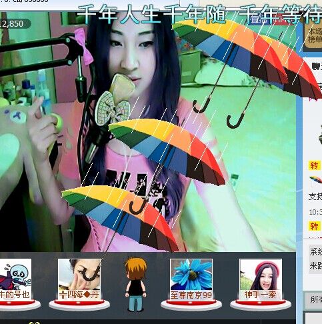The image size is (322, 324).
Task: Click the 12,850 viewer count badge
Action: click(14, 24)
